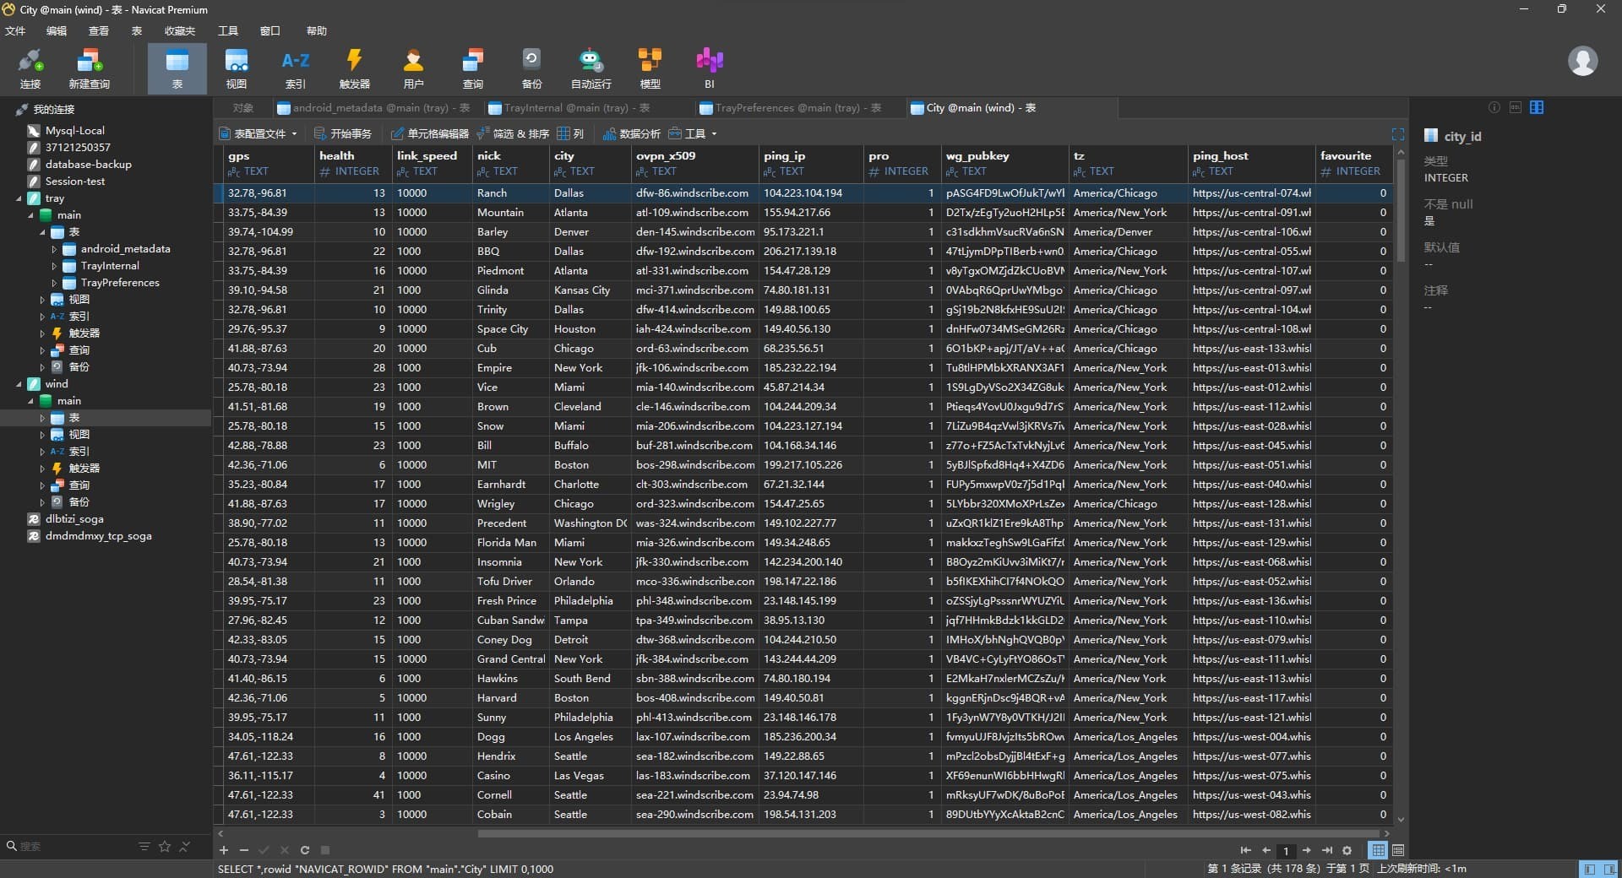Click the 筛选 & 排序 button

pyautogui.click(x=513, y=134)
